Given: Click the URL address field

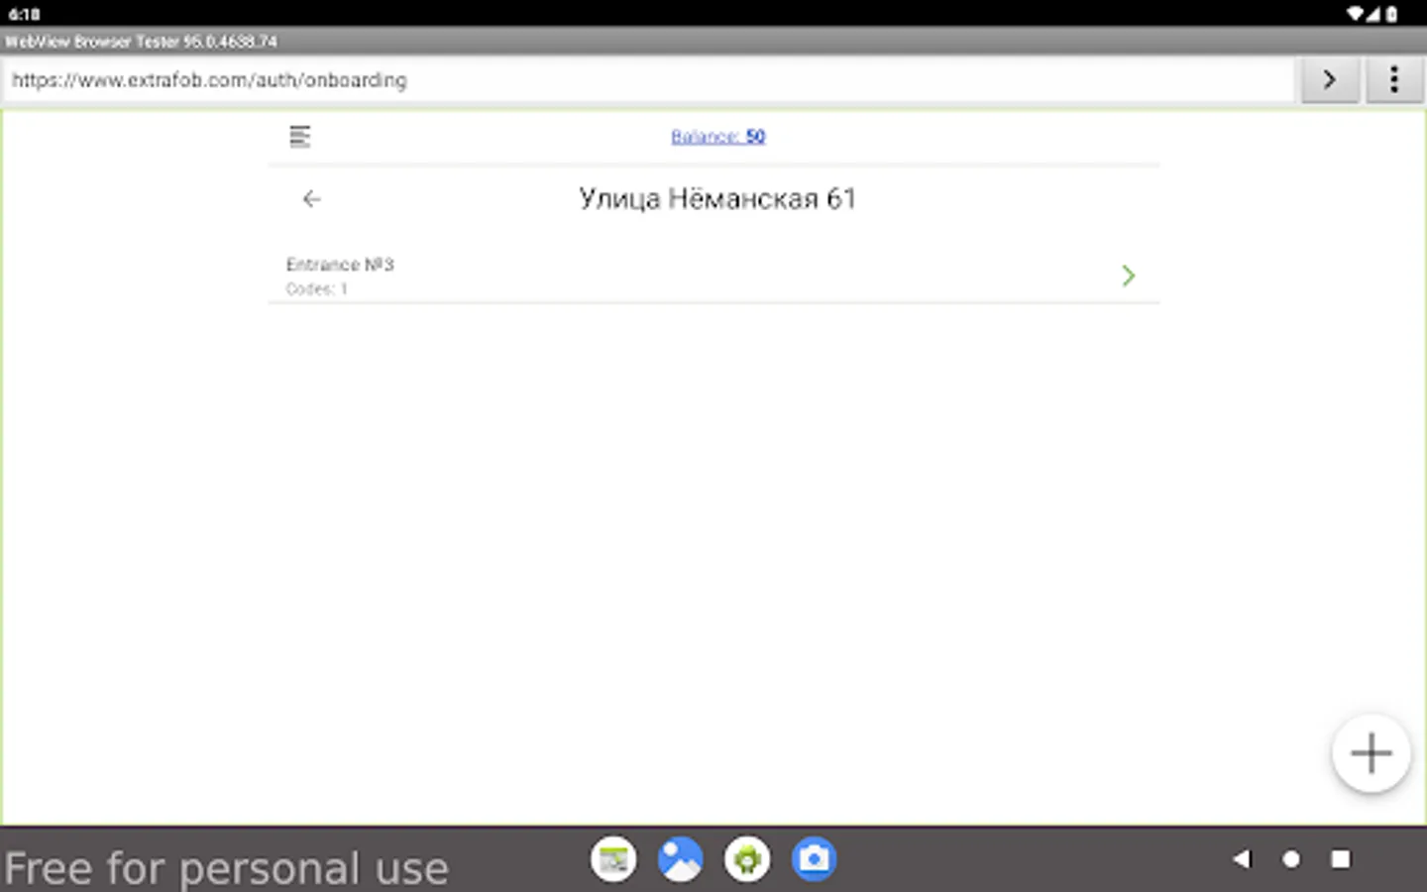Looking at the screenshot, I should pos(648,80).
